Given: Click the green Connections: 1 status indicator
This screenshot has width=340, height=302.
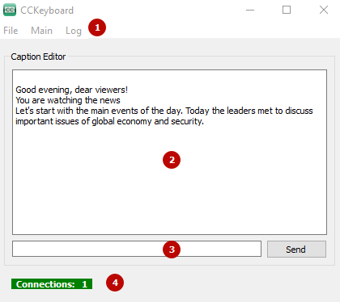Looking at the screenshot, I should [52, 284].
